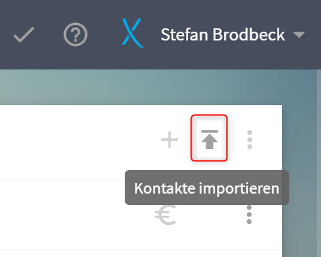Viewport: 321px width, 257px height.
Task: Select the first white row of the panel
Action: point(141,142)
